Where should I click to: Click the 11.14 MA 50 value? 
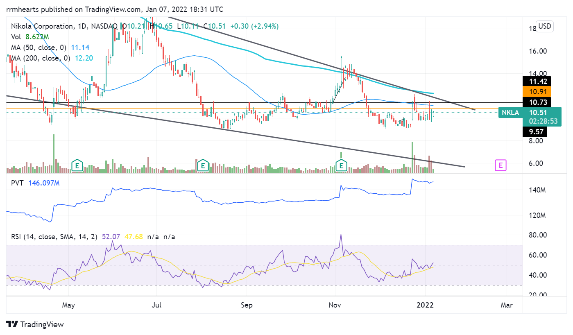tap(80, 48)
